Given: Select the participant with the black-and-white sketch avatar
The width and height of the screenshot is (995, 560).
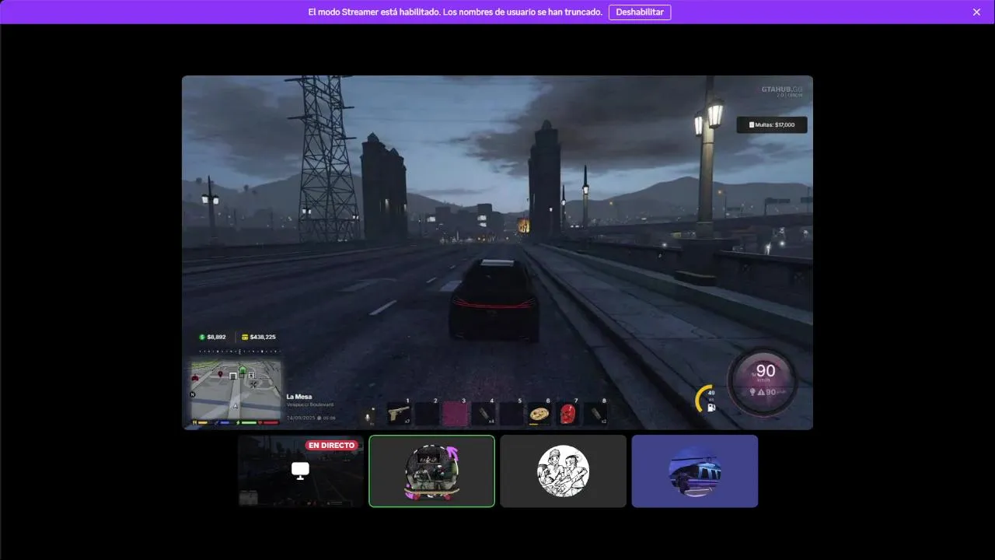Looking at the screenshot, I should tap(563, 471).
